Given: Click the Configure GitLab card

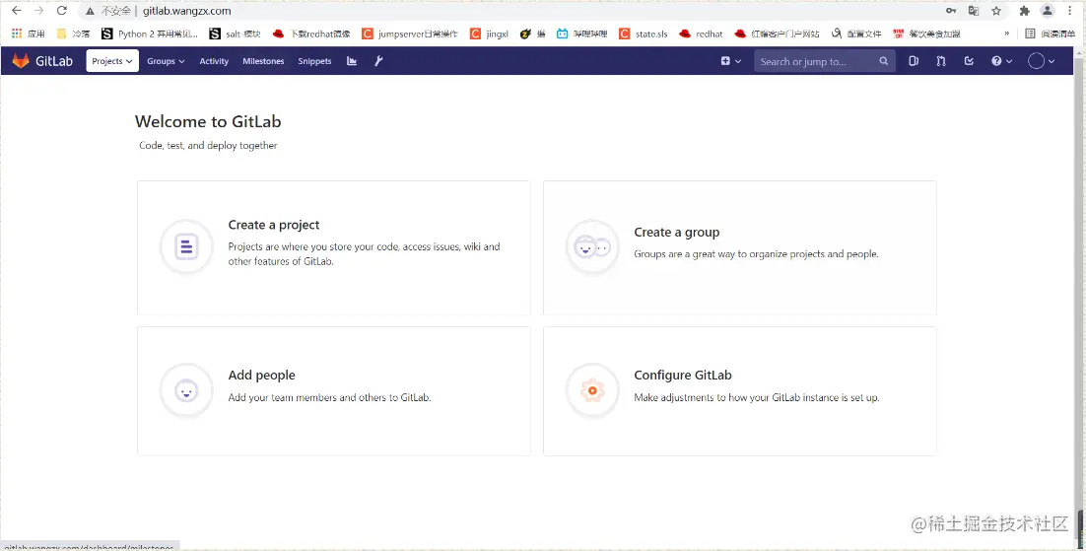Looking at the screenshot, I should click(740, 391).
